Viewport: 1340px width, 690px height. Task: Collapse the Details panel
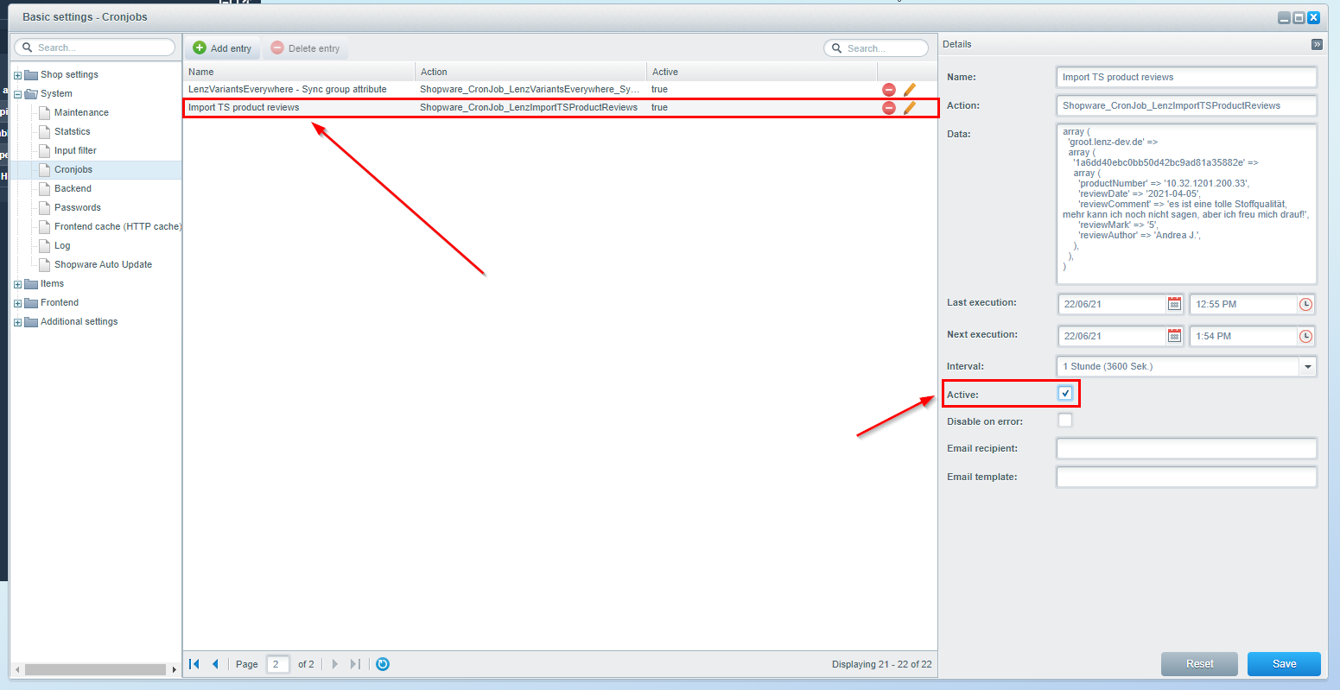click(x=1317, y=44)
